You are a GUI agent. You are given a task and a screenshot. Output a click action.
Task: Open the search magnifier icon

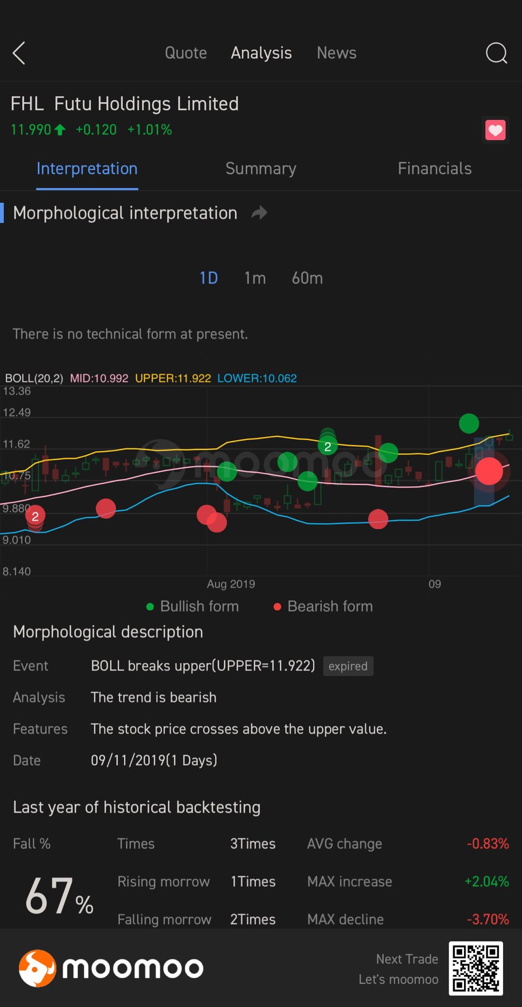(x=496, y=53)
